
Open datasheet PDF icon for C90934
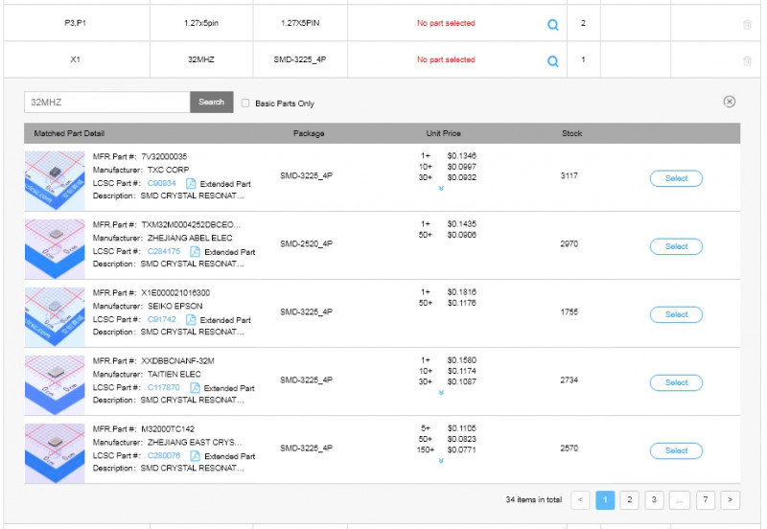pyautogui.click(x=191, y=183)
